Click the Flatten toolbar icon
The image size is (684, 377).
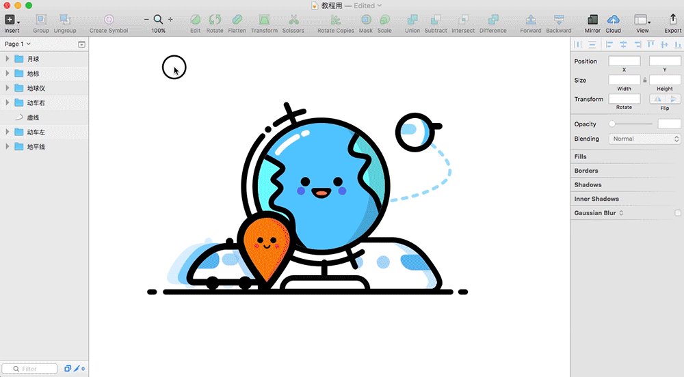pyautogui.click(x=237, y=20)
